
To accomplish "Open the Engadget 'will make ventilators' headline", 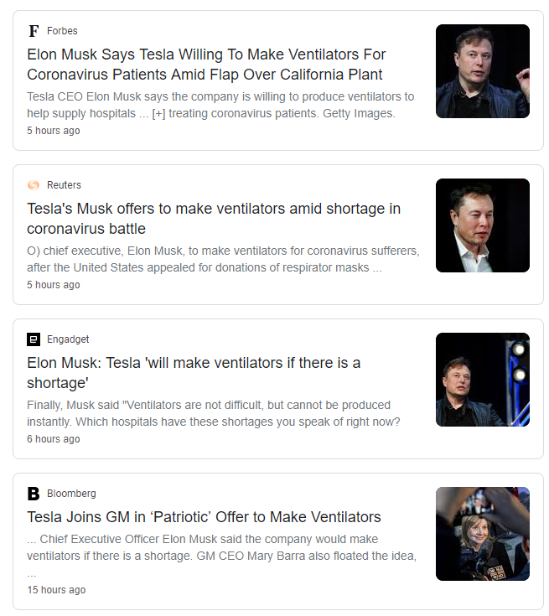I will [194, 373].
